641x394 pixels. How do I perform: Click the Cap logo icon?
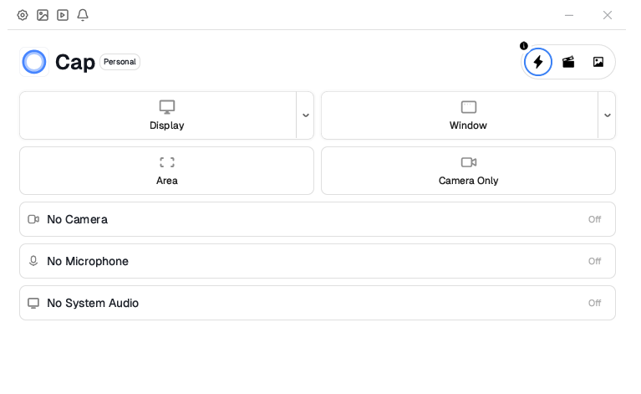(34, 62)
